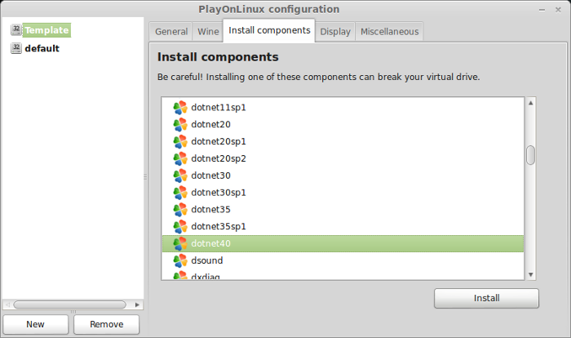Click the dotnet35 clover icon
The width and height of the screenshot is (571, 338).
click(x=180, y=210)
